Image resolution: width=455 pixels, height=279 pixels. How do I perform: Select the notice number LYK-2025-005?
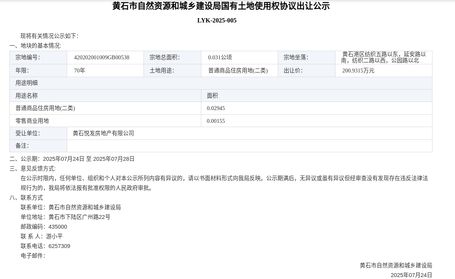tap(217, 21)
